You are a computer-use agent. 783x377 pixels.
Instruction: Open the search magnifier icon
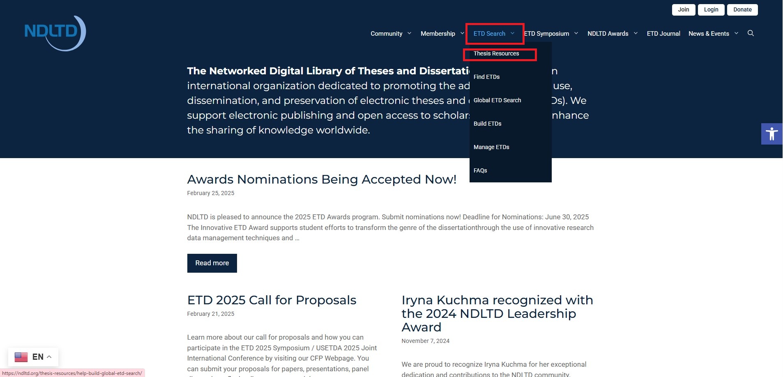tap(751, 33)
